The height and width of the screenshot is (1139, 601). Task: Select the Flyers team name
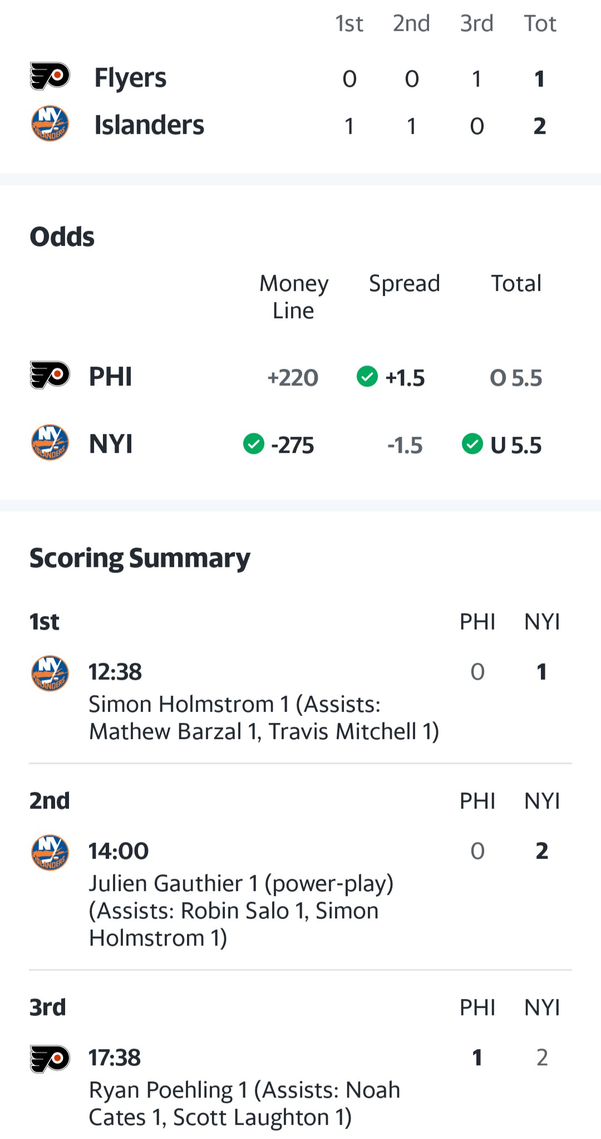[x=130, y=77]
